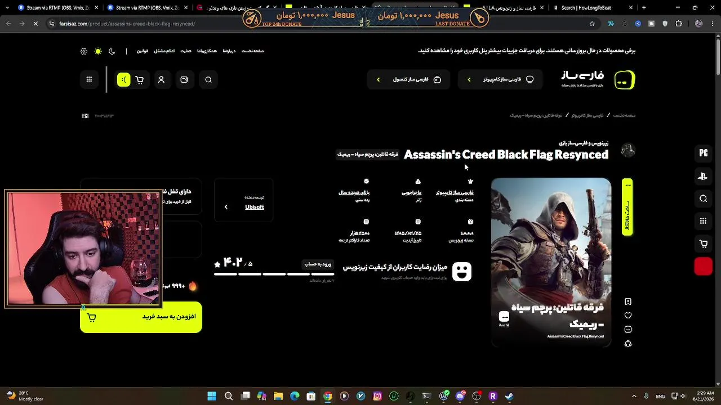
Task: Click the settings gear in top bar
Action: [84, 51]
